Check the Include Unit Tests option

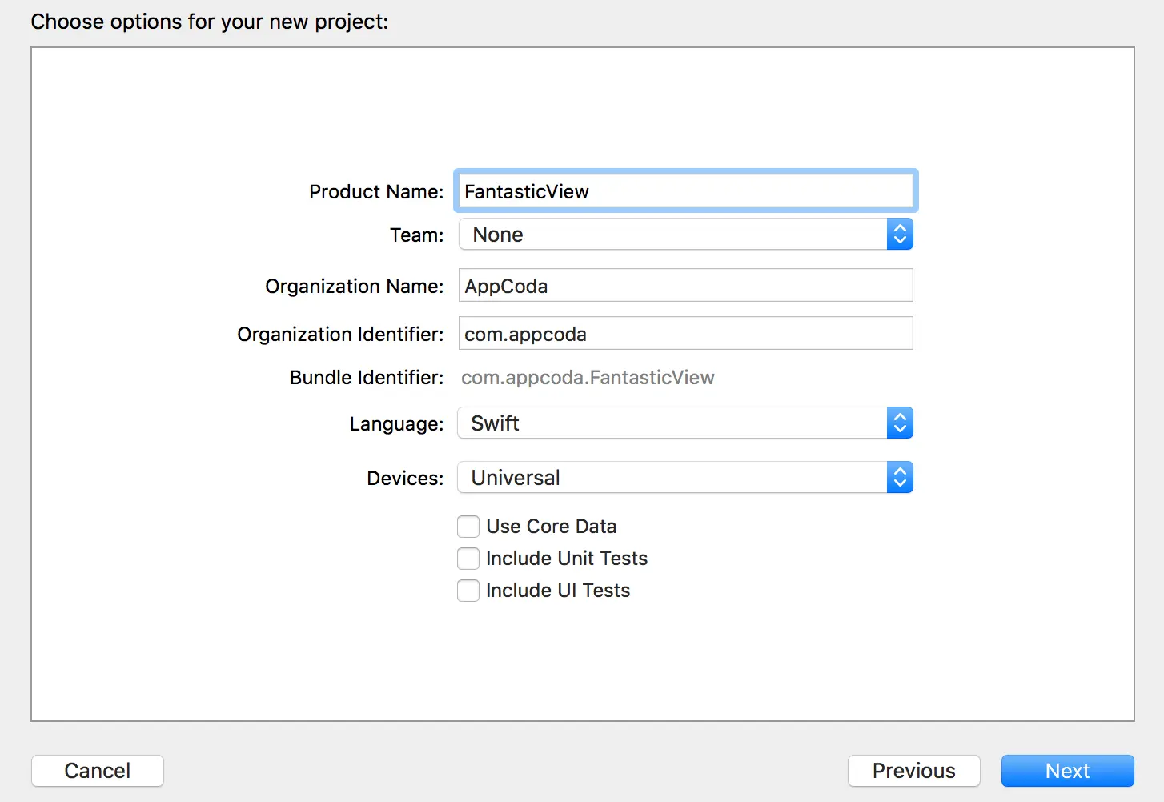coord(468,559)
